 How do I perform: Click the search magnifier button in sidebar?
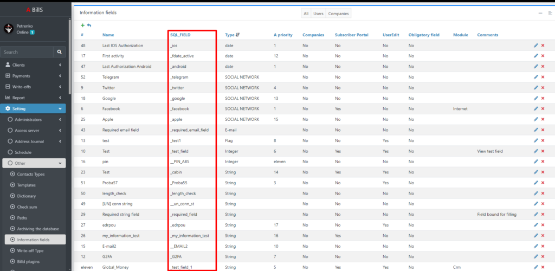60,52
